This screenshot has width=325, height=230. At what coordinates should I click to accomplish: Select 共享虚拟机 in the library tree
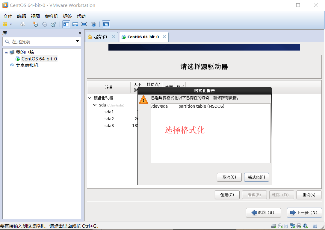pyautogui.click(x=27, y=66)
